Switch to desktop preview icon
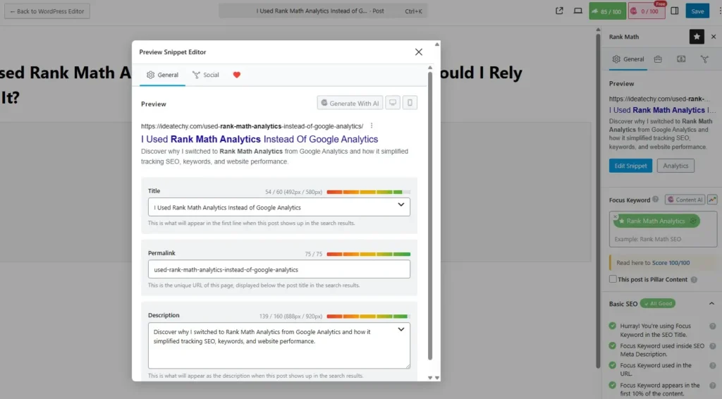 393,103
